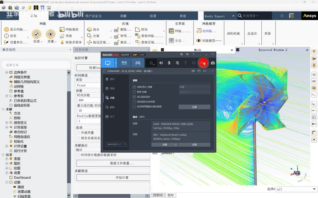318x198 pixels.
Task: Click 设置单位 set units ribbon item
Action: coord(16,42)
